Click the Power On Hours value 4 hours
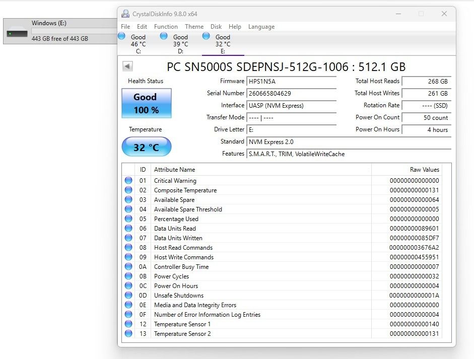 (x=427, y=129)
